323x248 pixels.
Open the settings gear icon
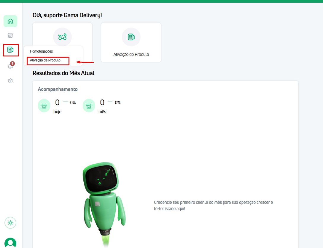pyautogui.click(x=10, y=81)
